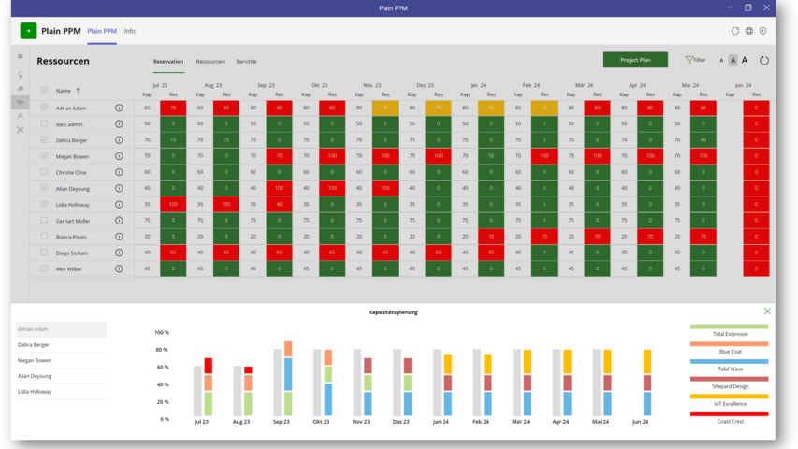The width and height of the screenshot is (798, 449).
Task: Reload the table with the circular arrow next to font sizes
Action: [x=763, y=61]
